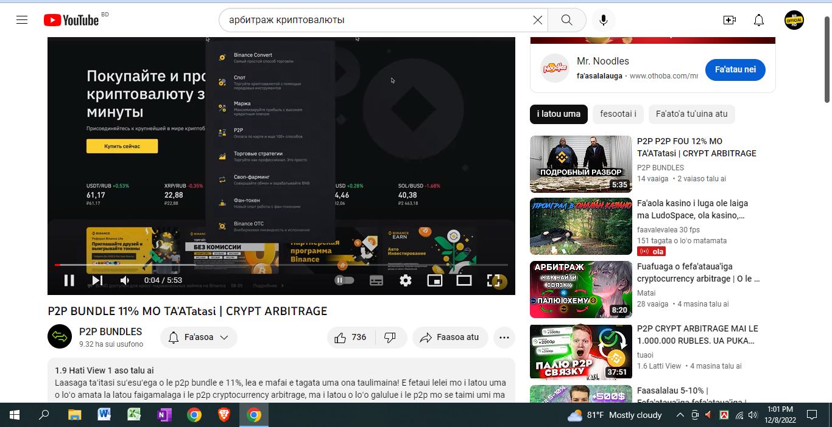This screenshot has height=427, width=832.
Task: Expand the Fa'asoa subscription notification dropdown
Action: pyautogui.click(x=199, y=338)
